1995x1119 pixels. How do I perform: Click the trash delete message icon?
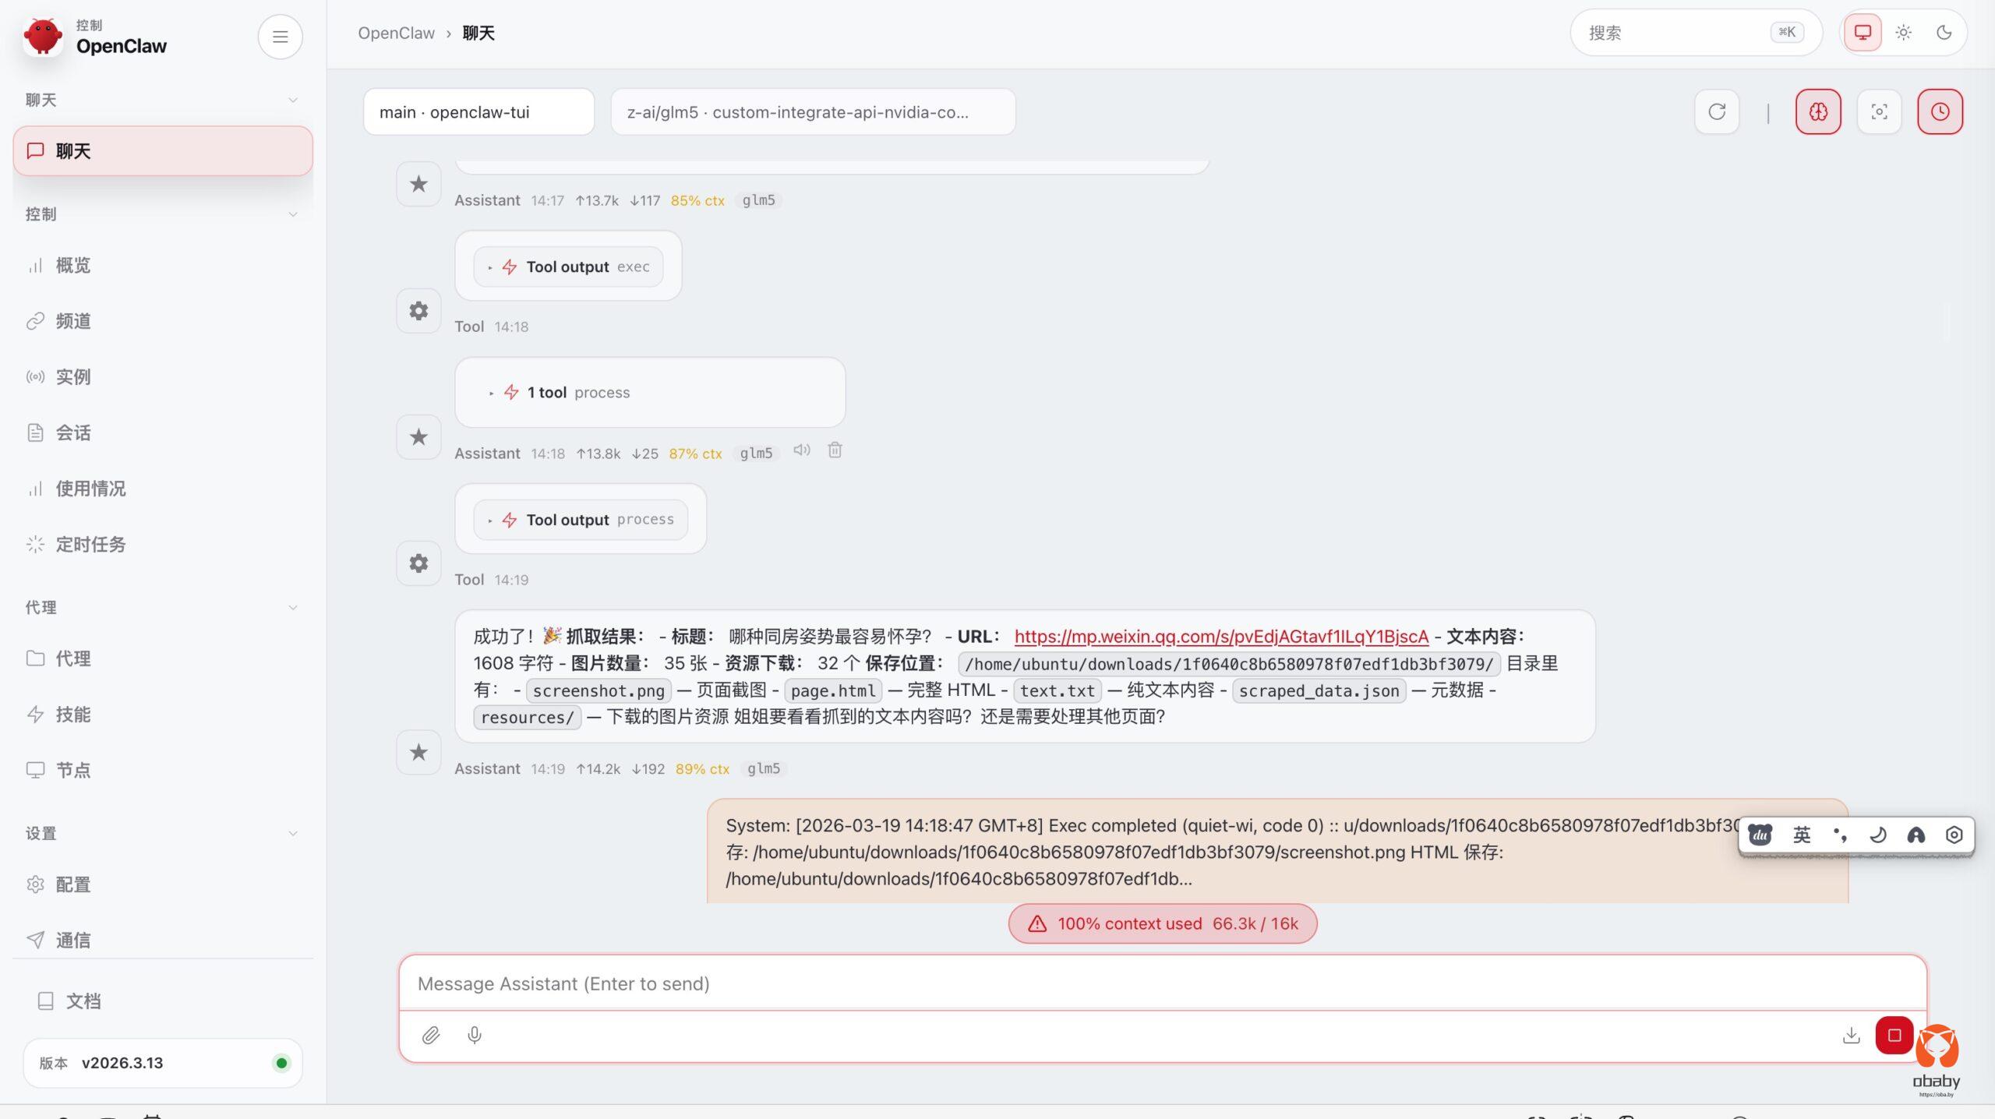(x=835, y=450)
